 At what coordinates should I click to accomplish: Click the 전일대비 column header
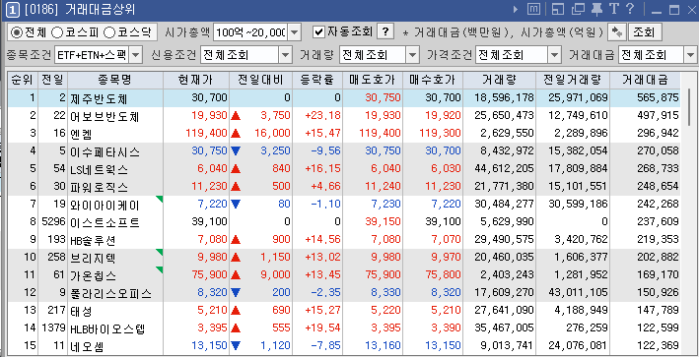[261, 80]
